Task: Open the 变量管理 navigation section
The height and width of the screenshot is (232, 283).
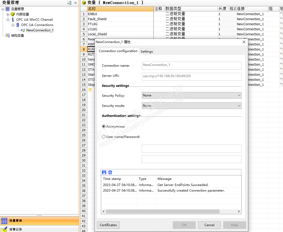Action: (x=40, y=221)
